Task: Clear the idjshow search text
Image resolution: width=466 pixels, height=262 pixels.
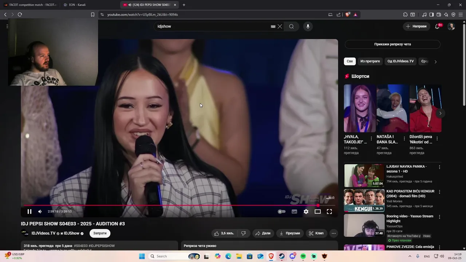Action: [280, 26]
